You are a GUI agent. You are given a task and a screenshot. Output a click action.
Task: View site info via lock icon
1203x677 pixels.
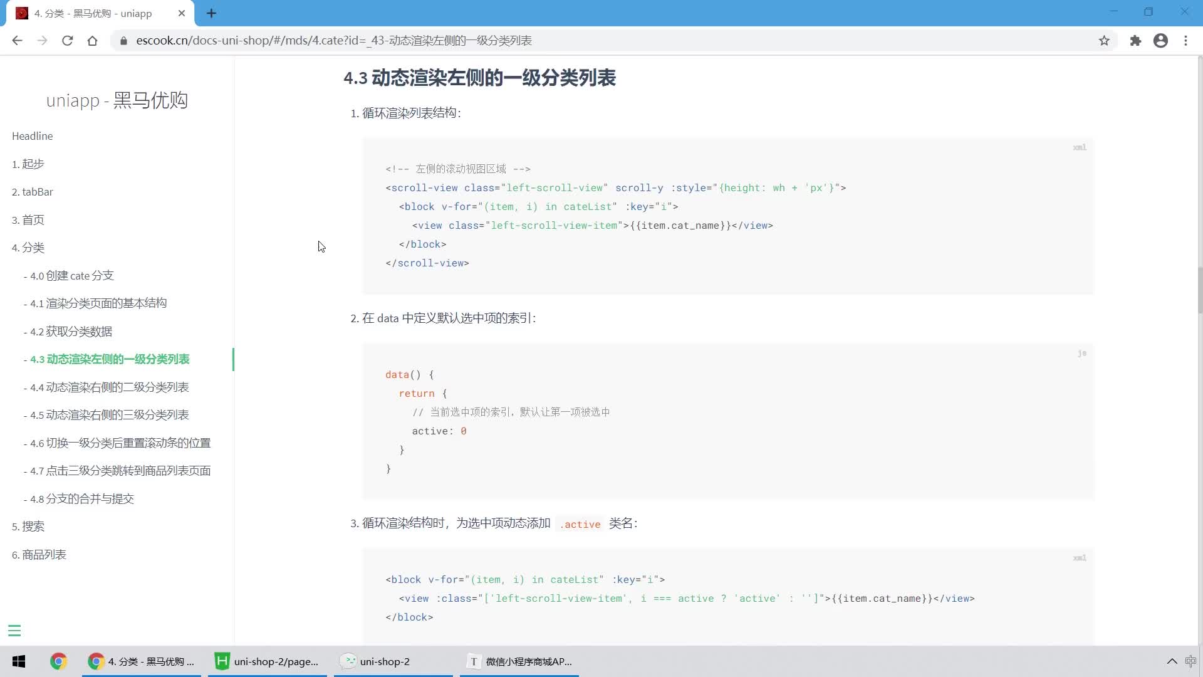pos(123,41)
